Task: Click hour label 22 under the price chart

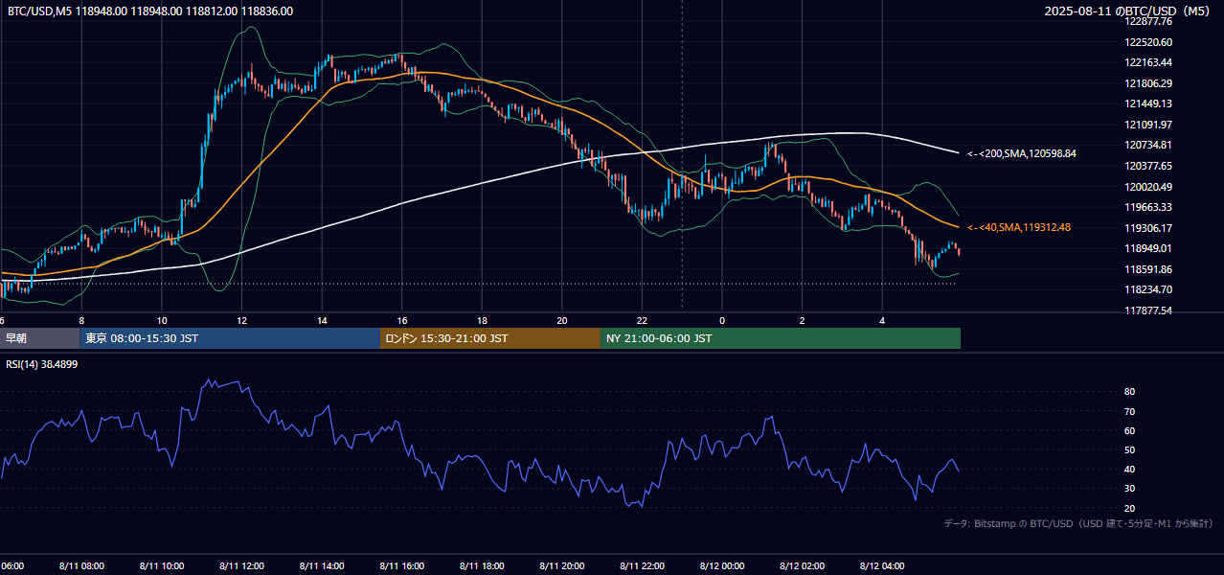Action: click(x=643, y=320)
